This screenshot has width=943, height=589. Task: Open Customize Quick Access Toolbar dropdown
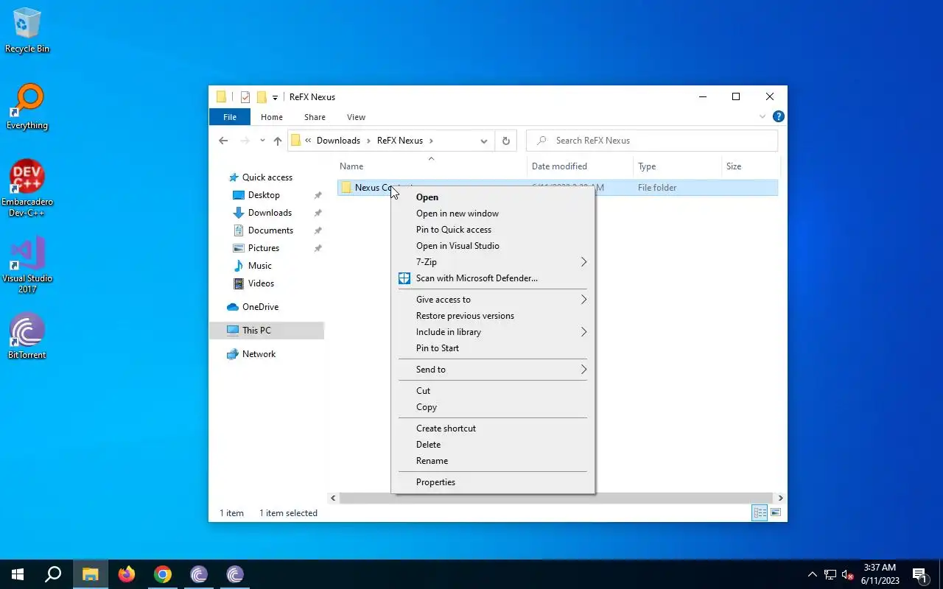pyautogui.click(x=275, y=97)
